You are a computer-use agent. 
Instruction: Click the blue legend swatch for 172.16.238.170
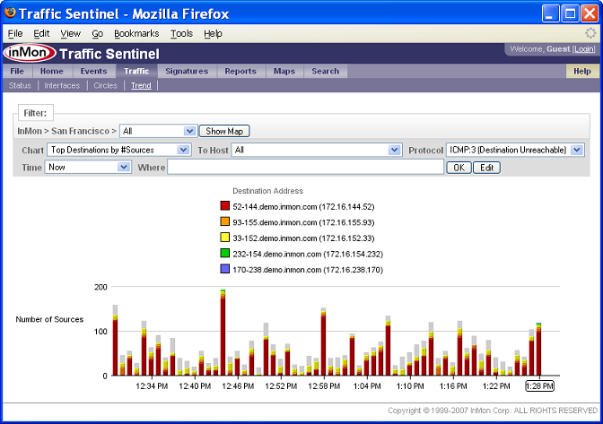pyautogui.click(x=225, y=268)
